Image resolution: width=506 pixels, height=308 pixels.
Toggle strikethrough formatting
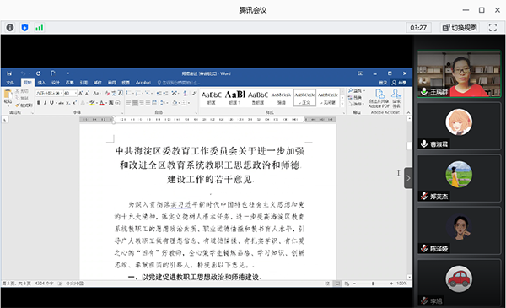tap(61, 103)
